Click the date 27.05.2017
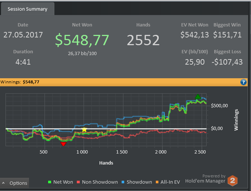This screenshot has height=191, width=251. 23,35
